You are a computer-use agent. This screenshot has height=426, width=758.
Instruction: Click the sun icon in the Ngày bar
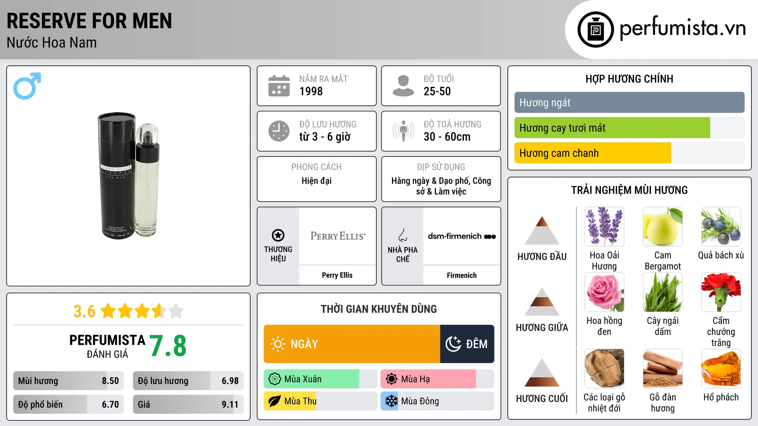click(x=278, y=344)
